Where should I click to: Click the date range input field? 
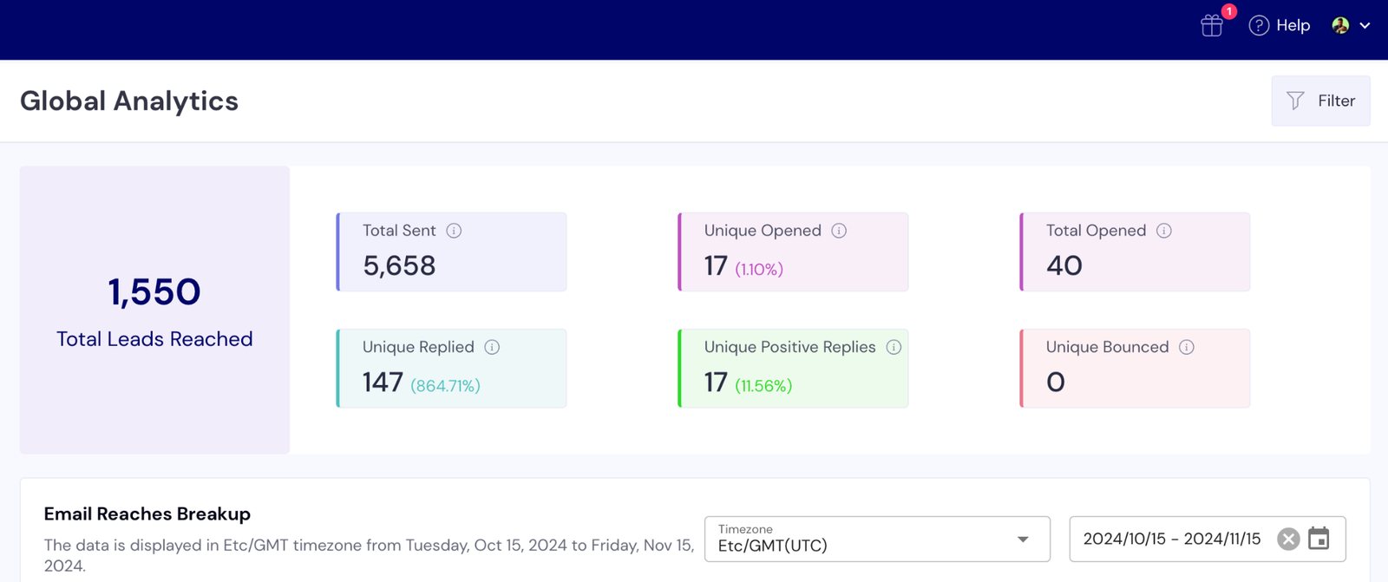coord(1208,539)
